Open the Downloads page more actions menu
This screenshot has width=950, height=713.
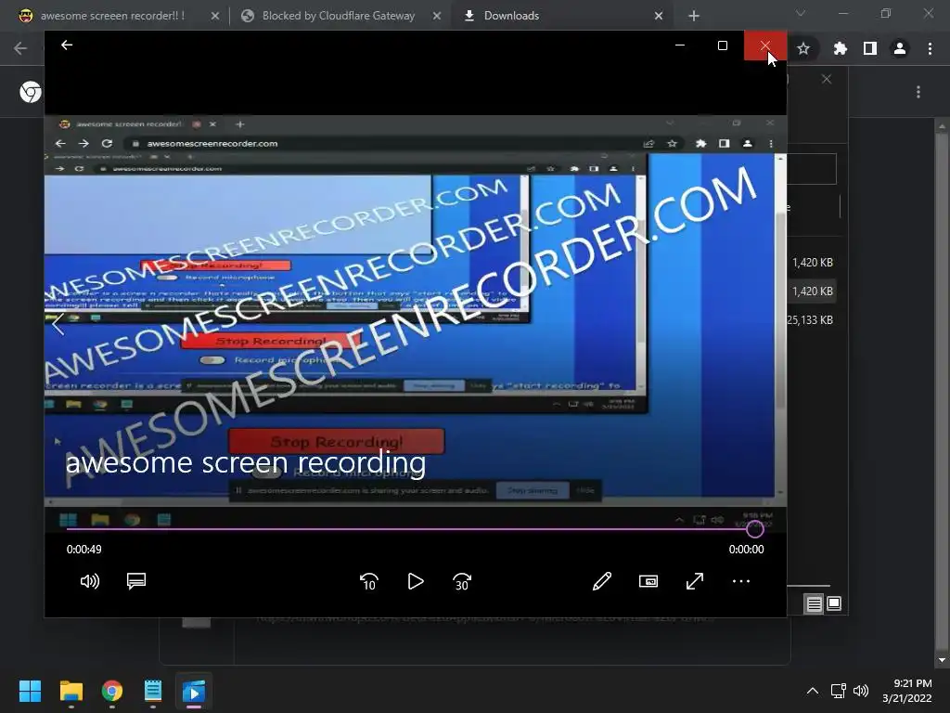pyautogui.click(x=918, y=92)
